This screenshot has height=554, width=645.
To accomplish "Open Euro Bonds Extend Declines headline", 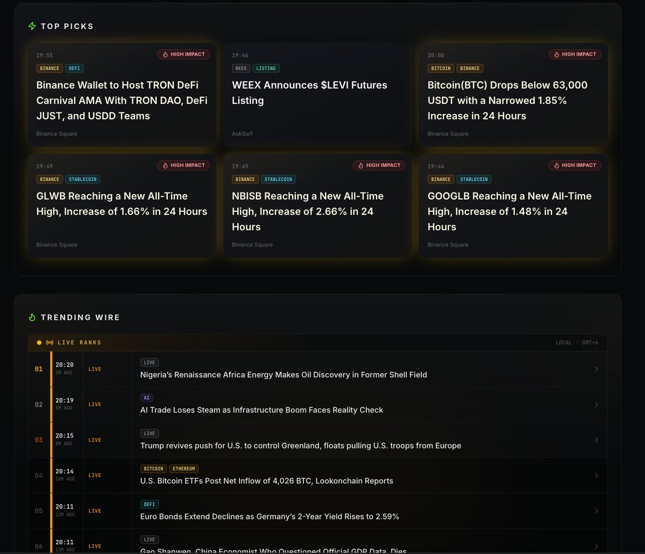I will click(x=270, y=516).
